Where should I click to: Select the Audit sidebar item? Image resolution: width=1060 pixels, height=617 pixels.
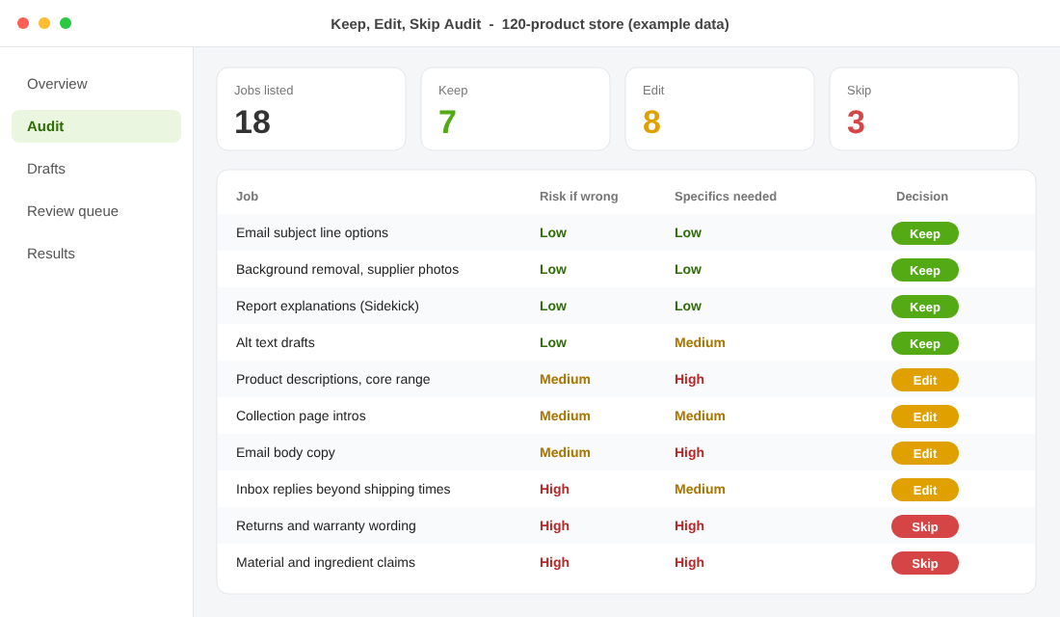click(x=96, y=126)
